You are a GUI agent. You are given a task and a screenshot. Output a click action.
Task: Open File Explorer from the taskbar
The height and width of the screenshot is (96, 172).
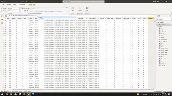coord(7,94)
